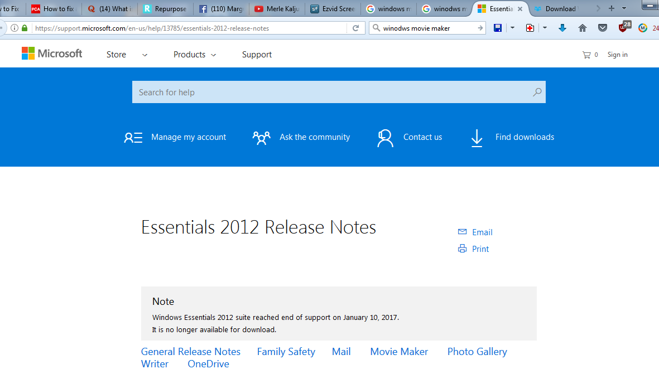The image size is (659, 379).
Task: Close the Essentials tab
Action: coord(520,9)
